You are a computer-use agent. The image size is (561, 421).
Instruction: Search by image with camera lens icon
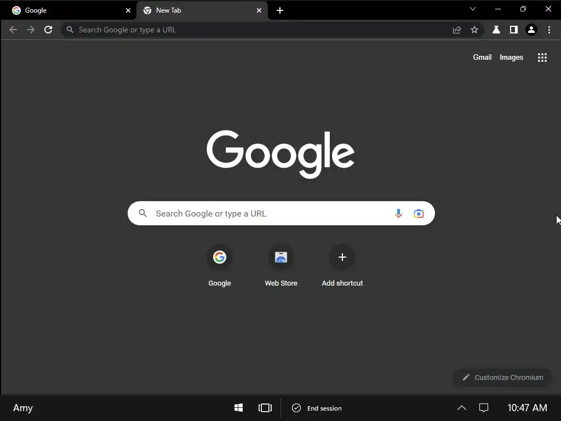coord(419,213)
